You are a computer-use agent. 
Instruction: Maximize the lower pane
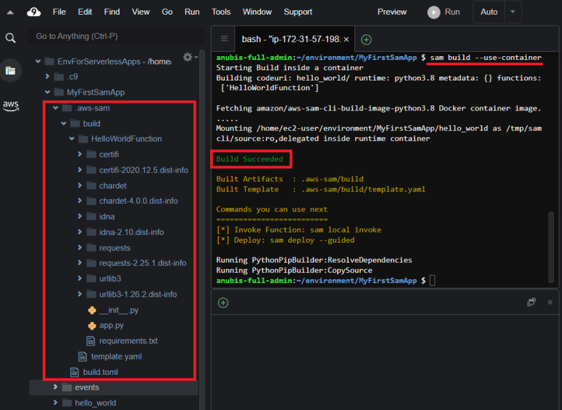pos(531,302)
